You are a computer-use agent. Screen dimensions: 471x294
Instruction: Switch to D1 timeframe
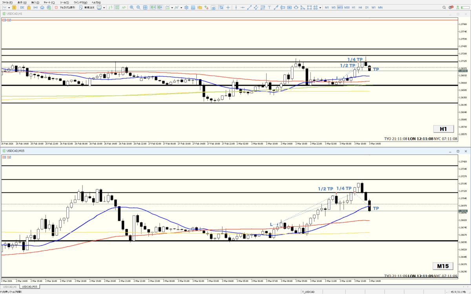tap(367, 7)
